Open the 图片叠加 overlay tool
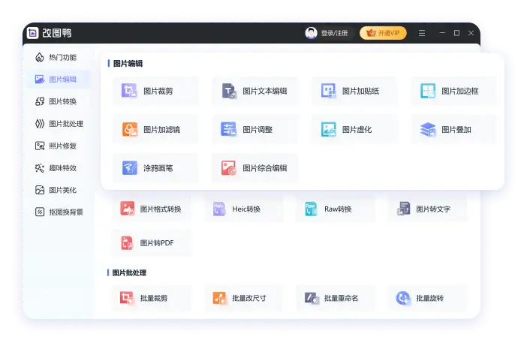530x352 pixels. [x=428, y=129]
